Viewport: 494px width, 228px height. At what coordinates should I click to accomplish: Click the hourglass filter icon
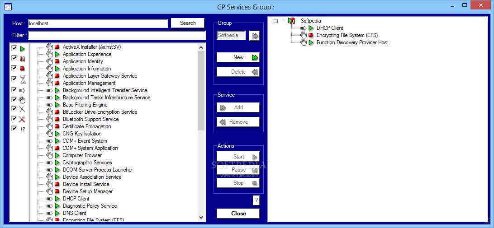(22, 79)
